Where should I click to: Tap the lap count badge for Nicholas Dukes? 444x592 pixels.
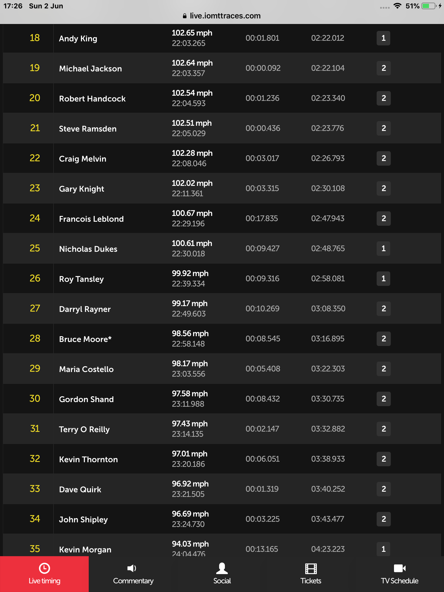(x=383, y=249)
